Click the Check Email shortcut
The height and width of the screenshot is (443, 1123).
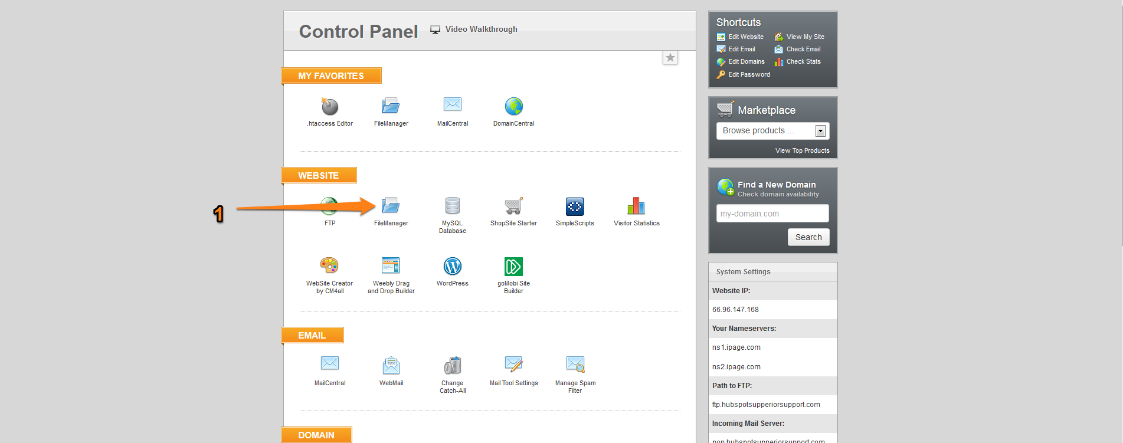click(798, 50)
